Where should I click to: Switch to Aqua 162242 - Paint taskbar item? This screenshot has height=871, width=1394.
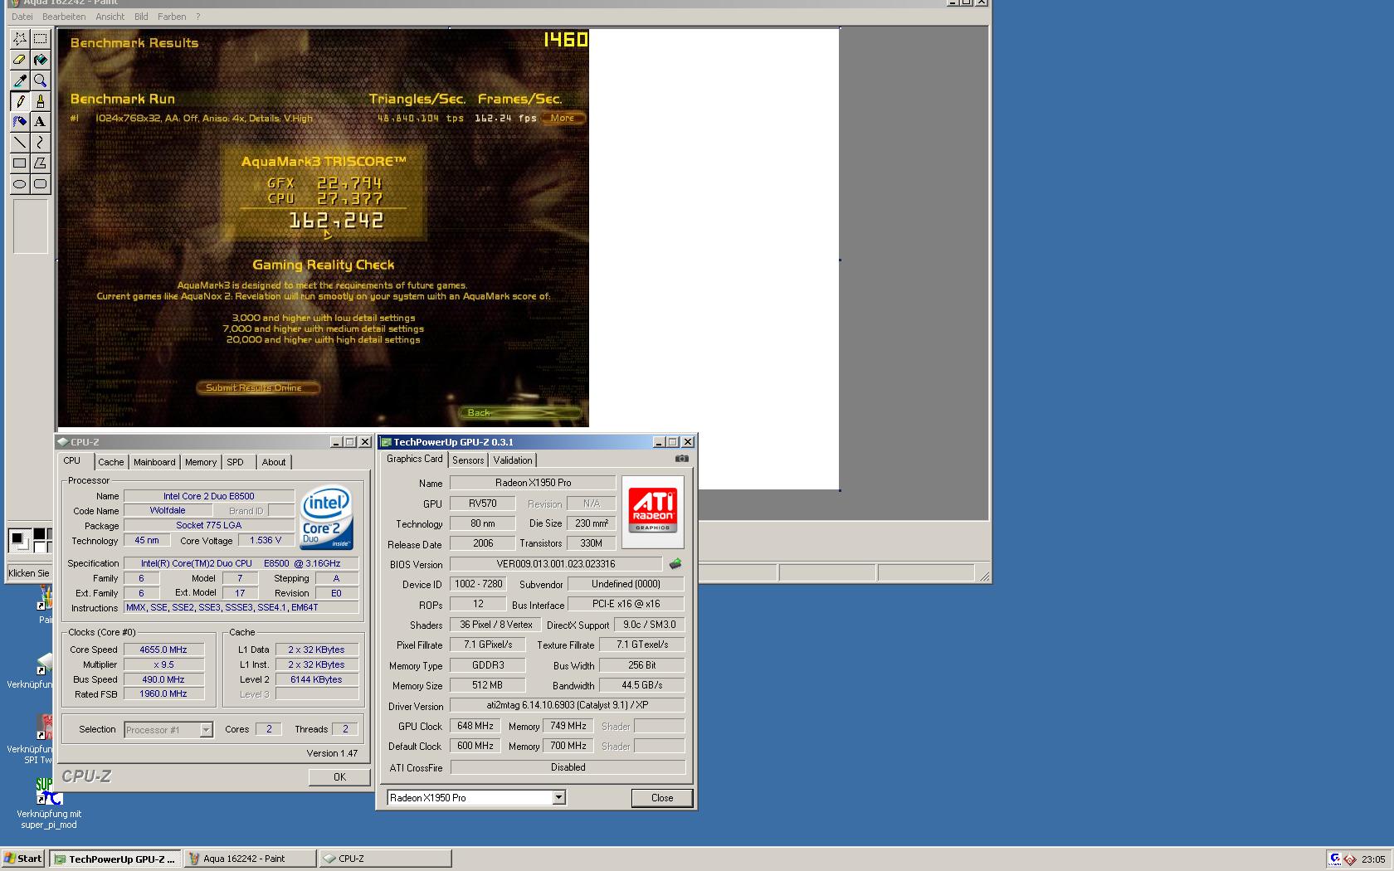pyautogui.click(x=251, y=859)
